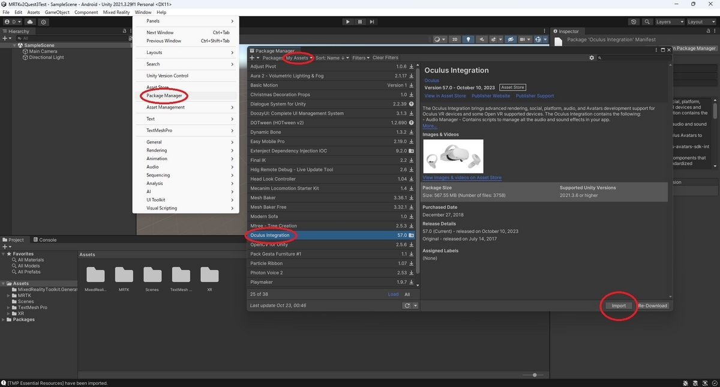This screenshot has width=720, height=387.
Task: Focus the Package Manager search field
Action: [x=633, y=58]
